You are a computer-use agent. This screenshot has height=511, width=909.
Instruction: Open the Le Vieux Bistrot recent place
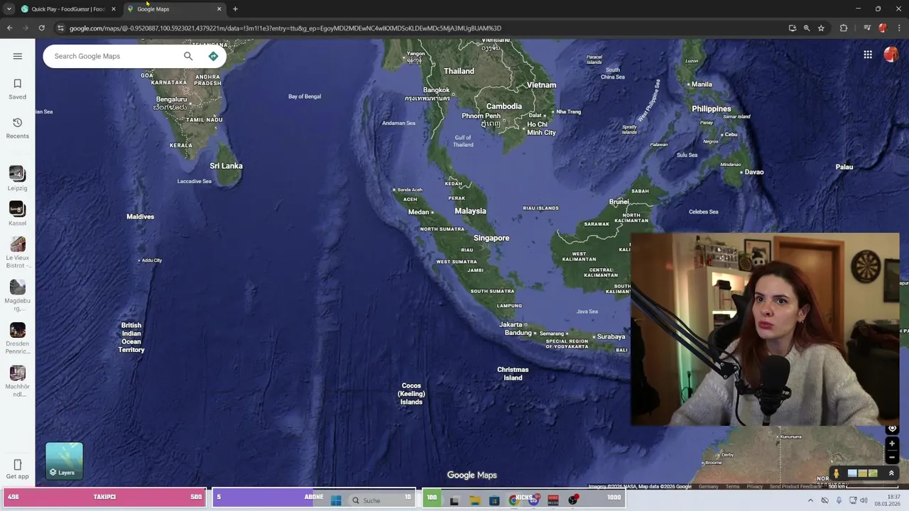coord(18,253)
